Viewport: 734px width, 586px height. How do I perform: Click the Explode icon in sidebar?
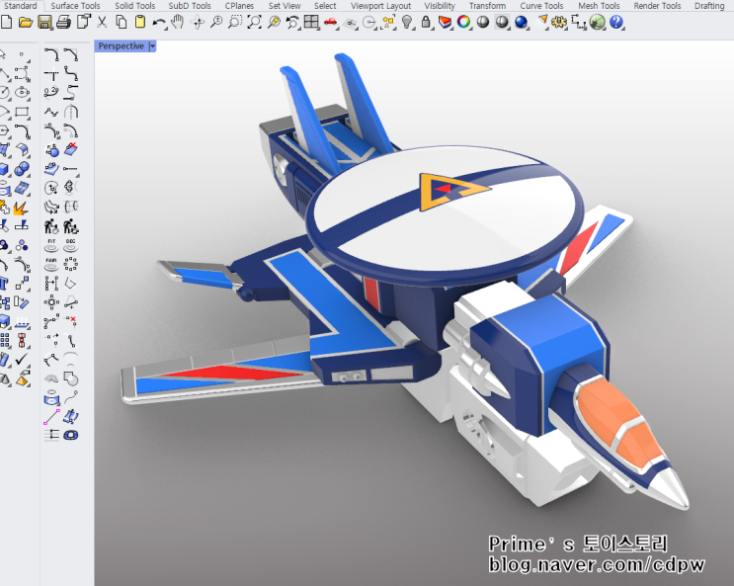pyautogui.click(x=20, y=208)
